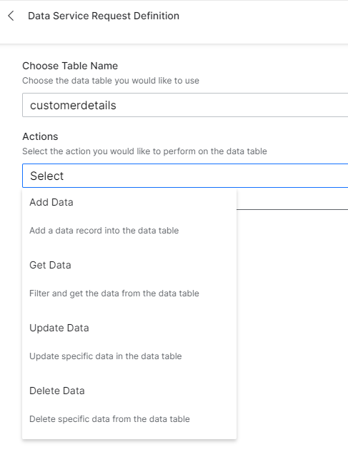348x462 pixels.
Task: Click the "customerdetails" value text
Action: pyautogui.click(x=73, y=105)
